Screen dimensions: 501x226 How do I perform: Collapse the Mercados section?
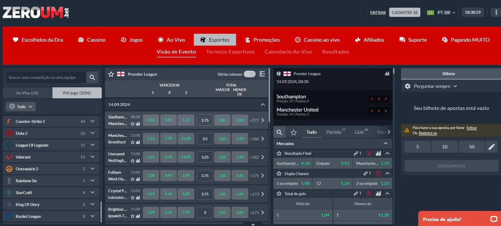(386, 143)
